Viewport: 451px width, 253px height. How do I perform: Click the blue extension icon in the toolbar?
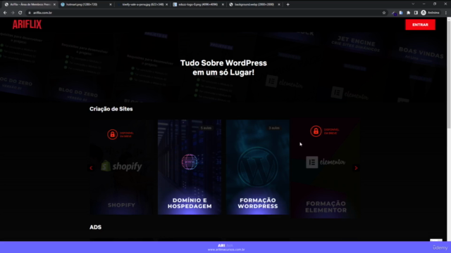tap(401, 13)
